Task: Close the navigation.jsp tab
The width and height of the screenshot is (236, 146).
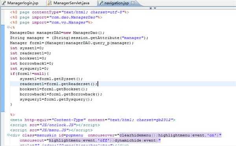Action: click(133, 3)
